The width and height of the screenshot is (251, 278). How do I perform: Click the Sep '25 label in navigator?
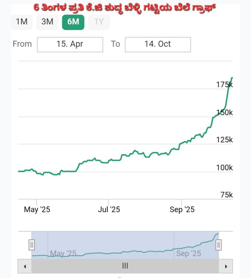point(189,253)
